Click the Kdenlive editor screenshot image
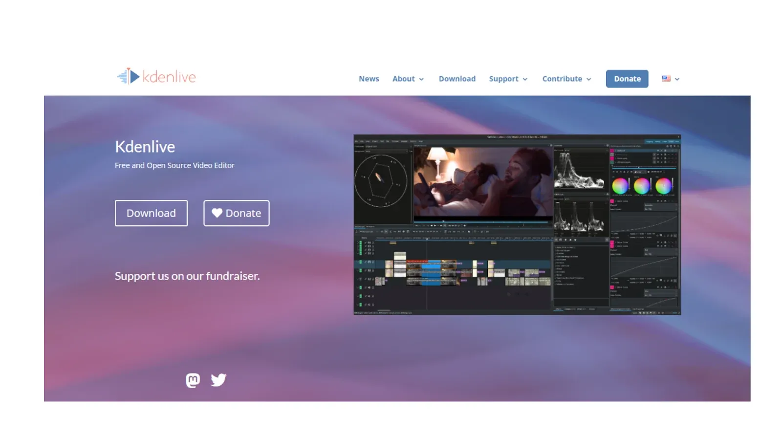The image size is (782, 440). (517, 225)
